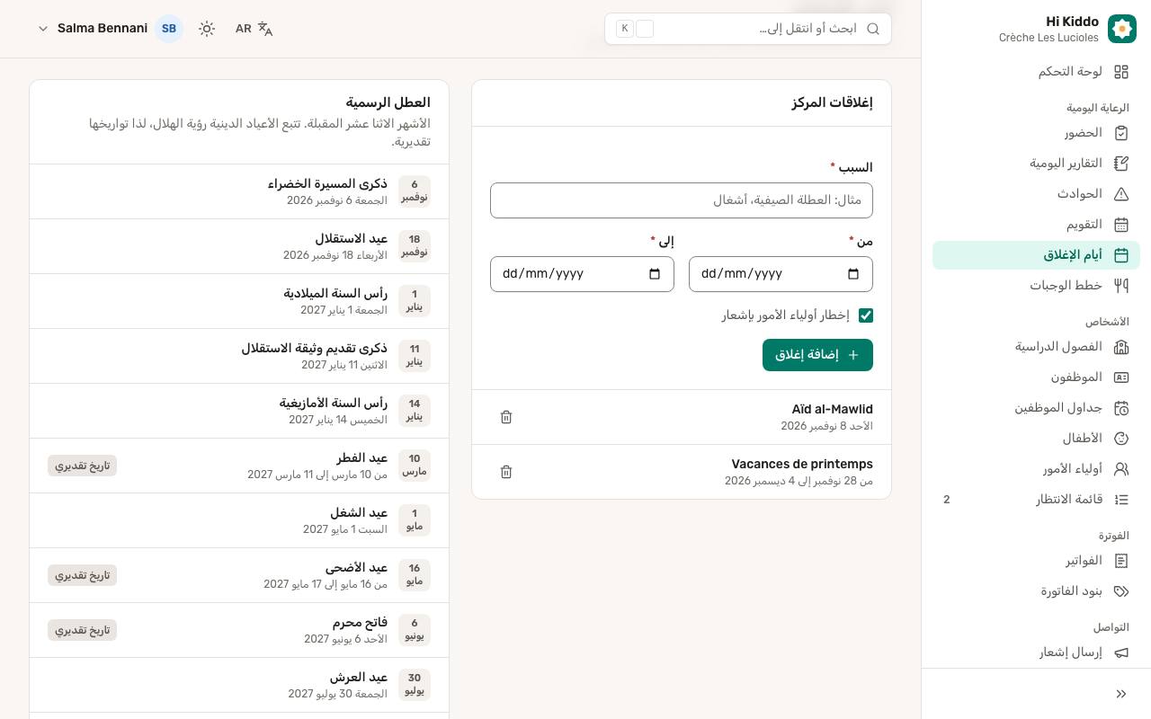This screenshot has width=1151, height=719.
Task: Select أيام الإغلاق in the sidebar
Action: point(1036,255)
